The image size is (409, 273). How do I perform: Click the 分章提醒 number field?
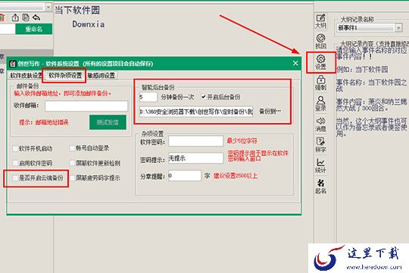[x=185, y=176]
